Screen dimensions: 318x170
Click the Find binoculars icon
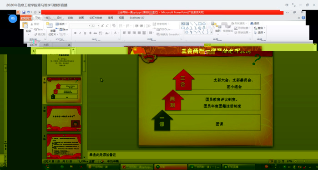[x=252, y=24]
